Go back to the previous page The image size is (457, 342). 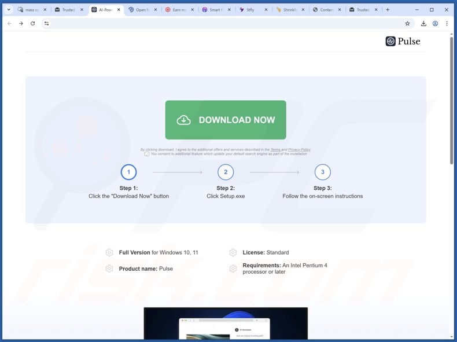(9, 23)
